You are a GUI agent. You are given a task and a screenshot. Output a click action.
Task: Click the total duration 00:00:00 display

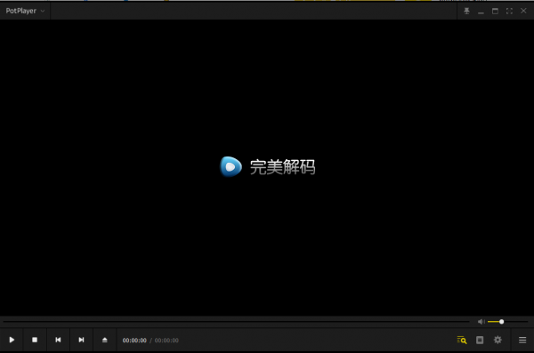click(166, 341)
